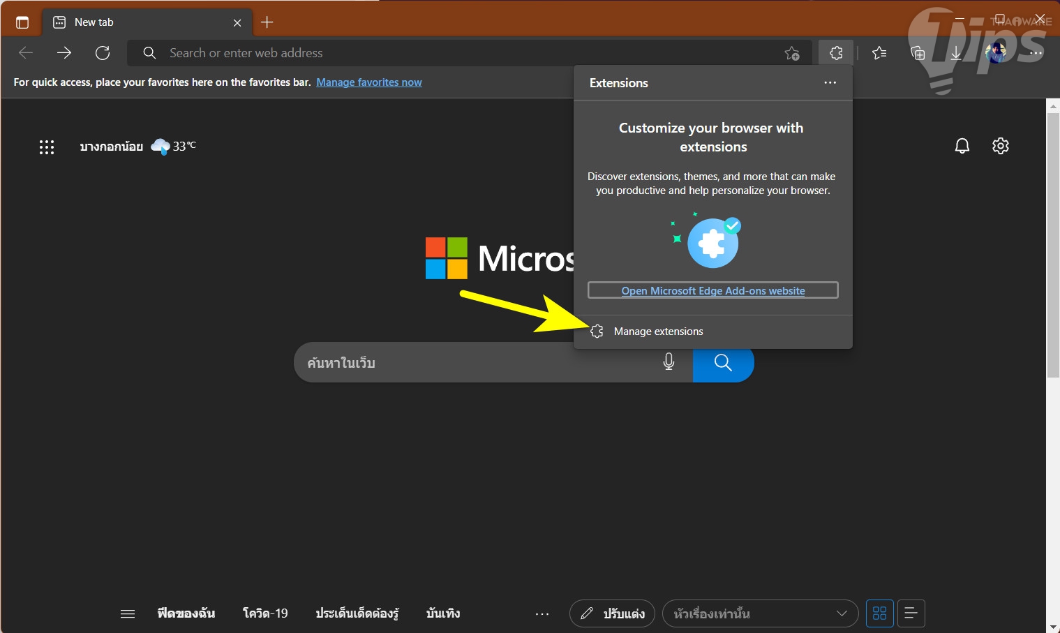This screenshot has width=1060, height=633.
Task: Open the Collections icon
Action: point(918,53)
